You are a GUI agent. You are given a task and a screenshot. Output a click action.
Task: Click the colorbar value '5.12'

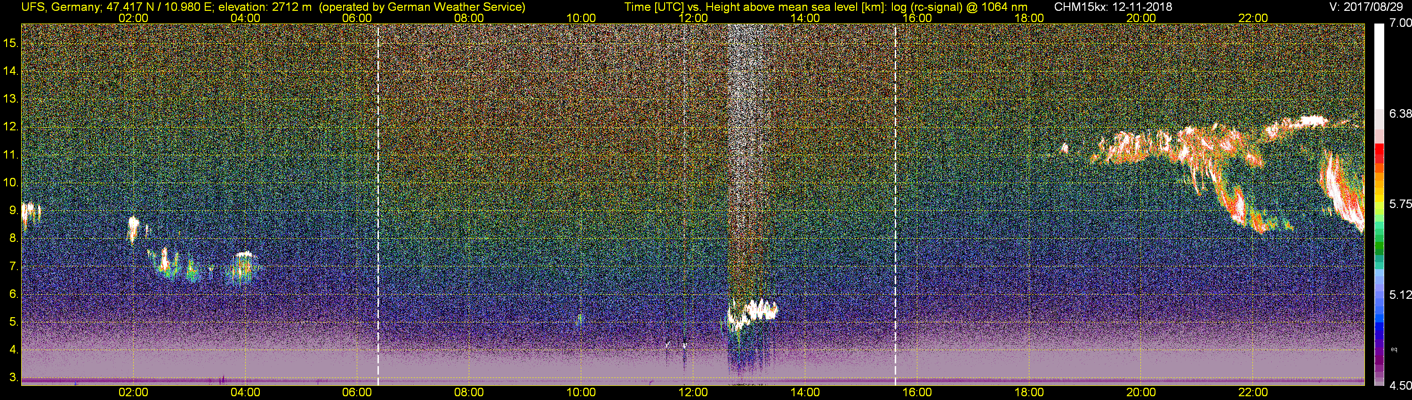point(1401,295)
